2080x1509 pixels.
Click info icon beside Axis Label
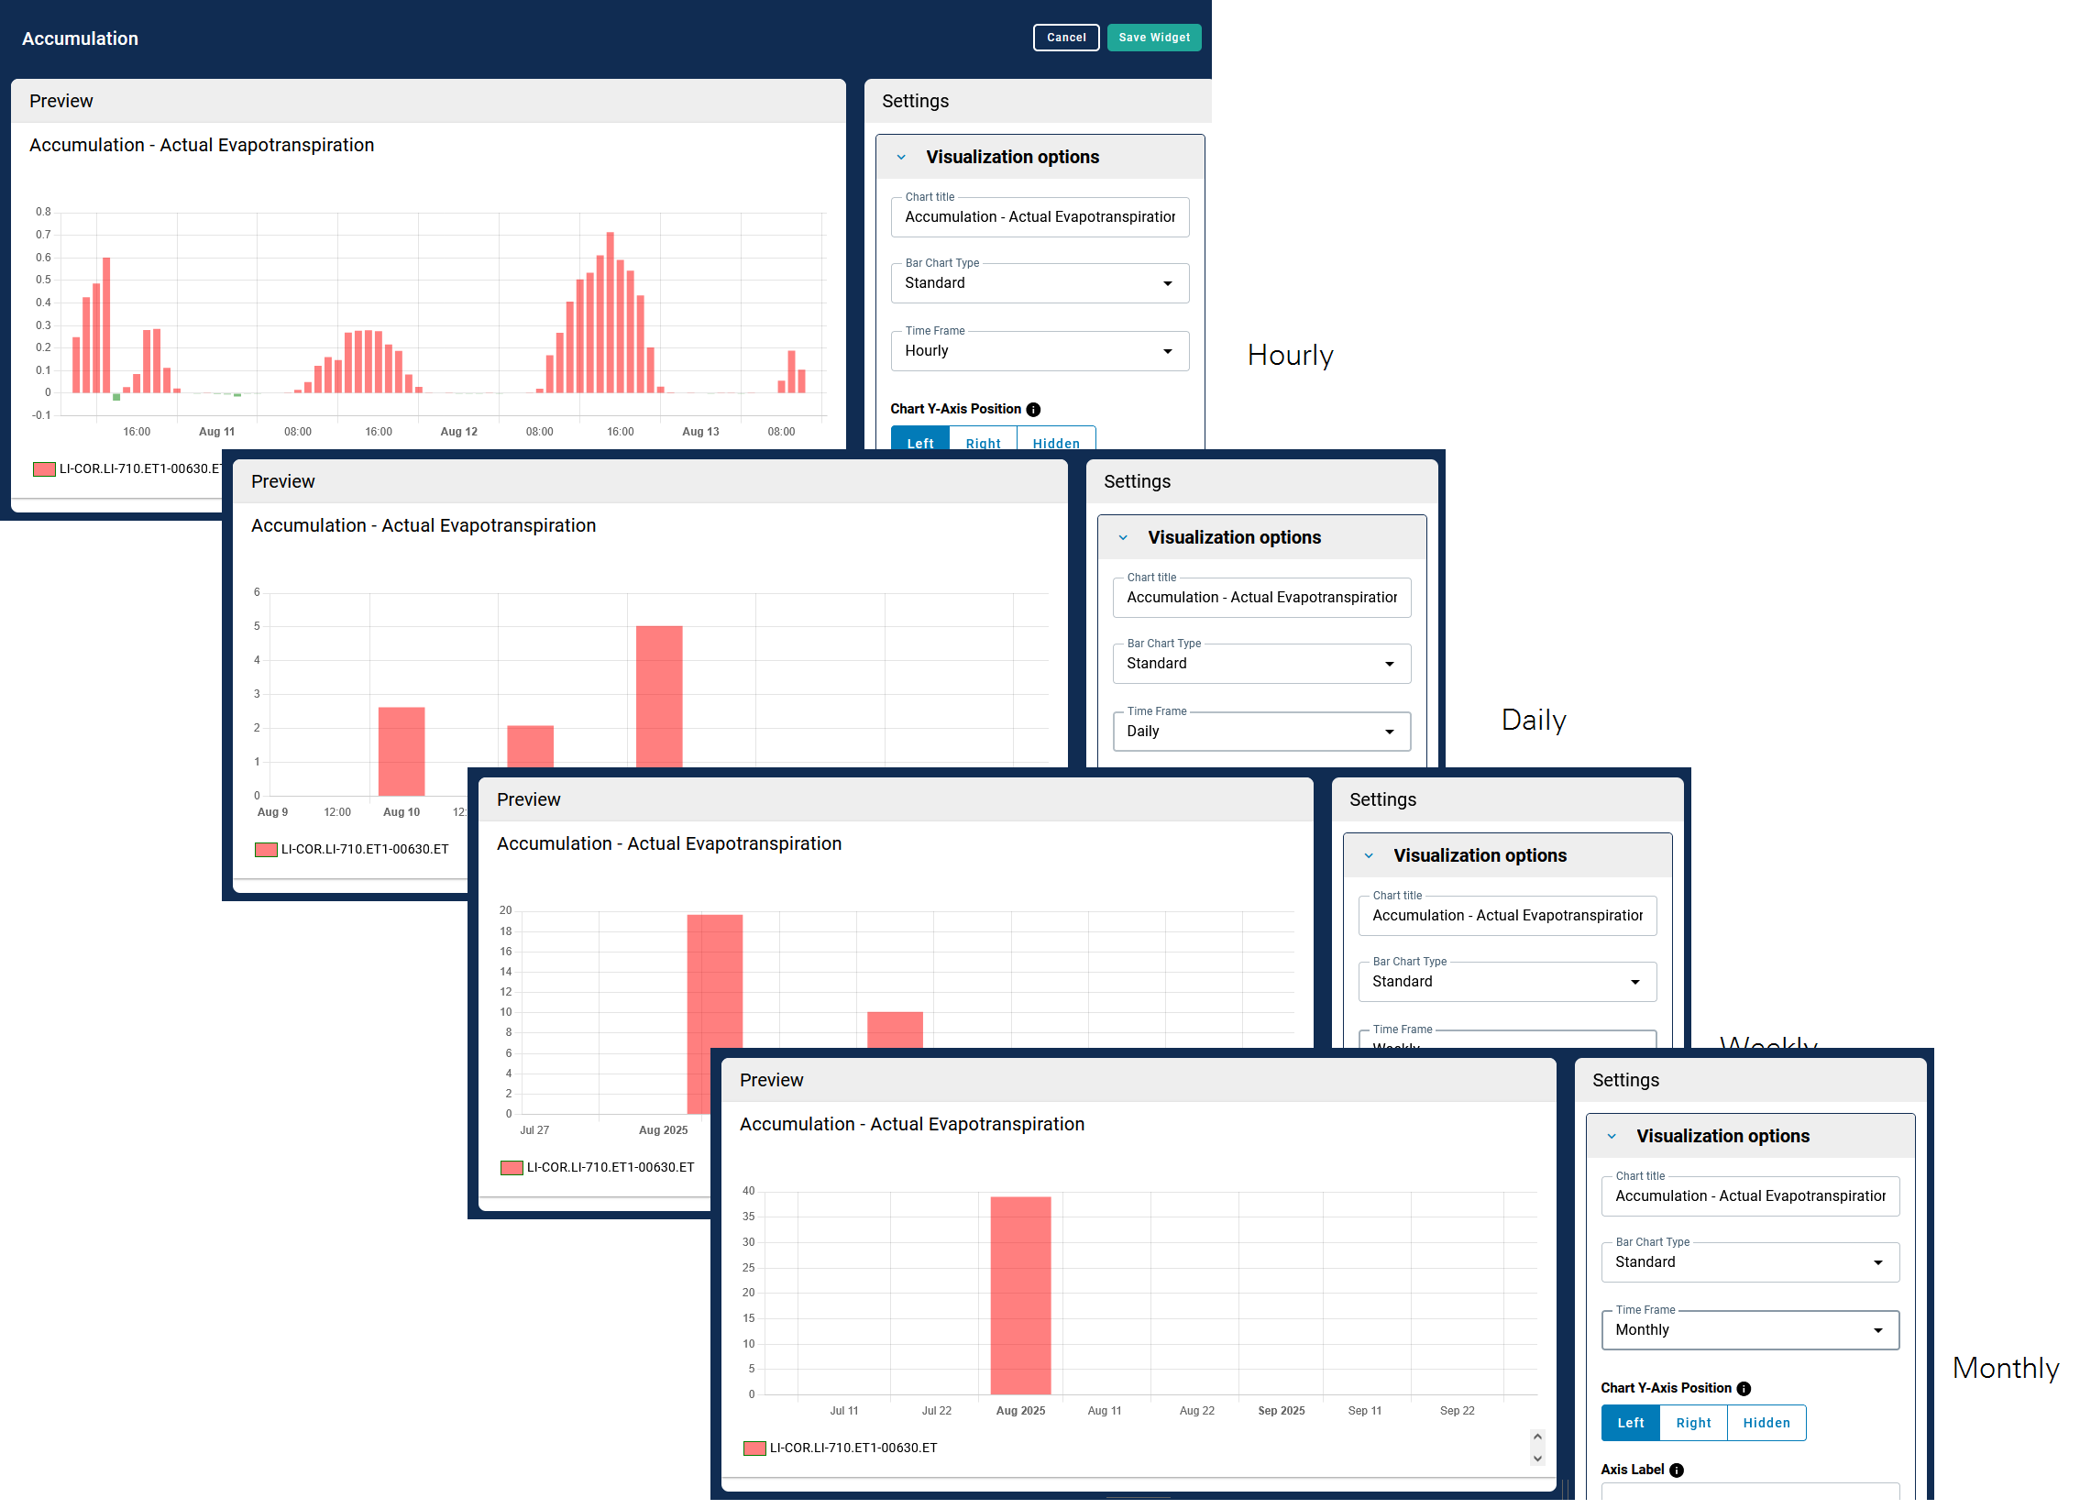click(x=1677, y=1470)
